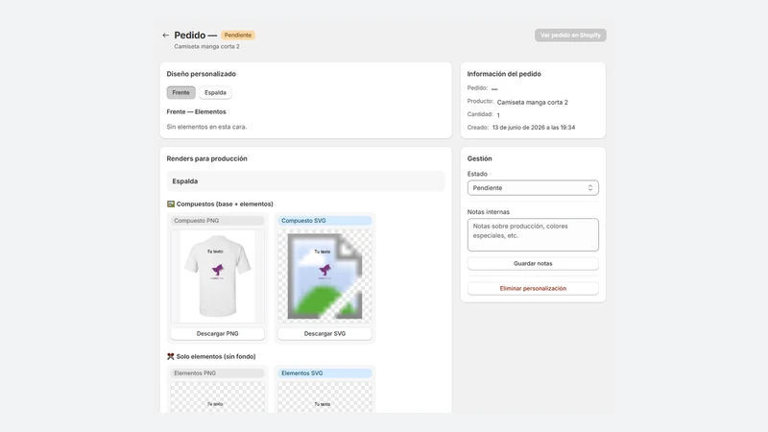Screen dimensions: 768x432
Task: Click the Espalda section header
Action: pyautogui.click(x=305, y=181)
